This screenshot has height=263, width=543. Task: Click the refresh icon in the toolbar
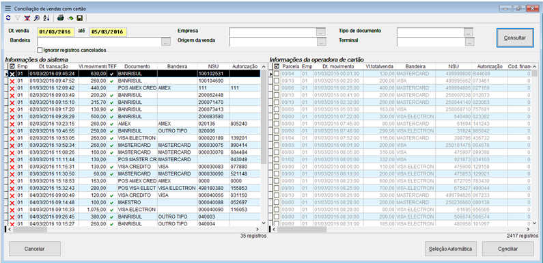(9, 18)
